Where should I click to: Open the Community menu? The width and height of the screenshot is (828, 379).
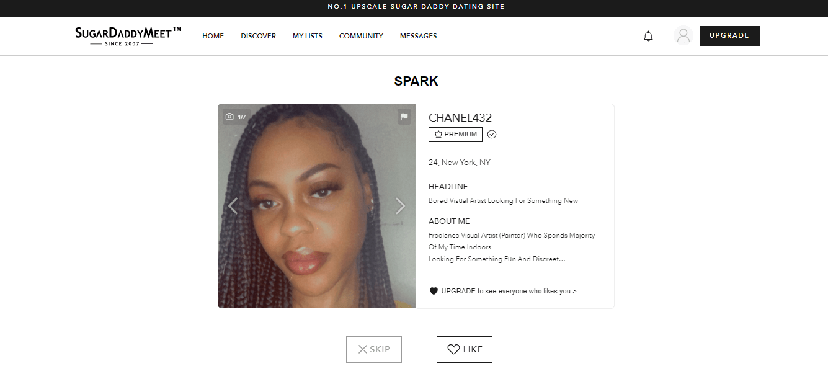[x=361, y=36]
